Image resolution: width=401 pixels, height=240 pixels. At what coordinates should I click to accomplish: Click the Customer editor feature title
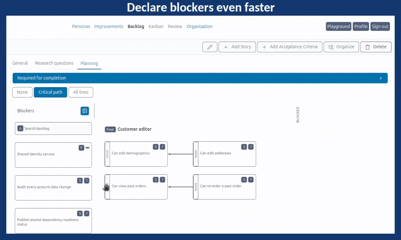click(x=135, y=129)
